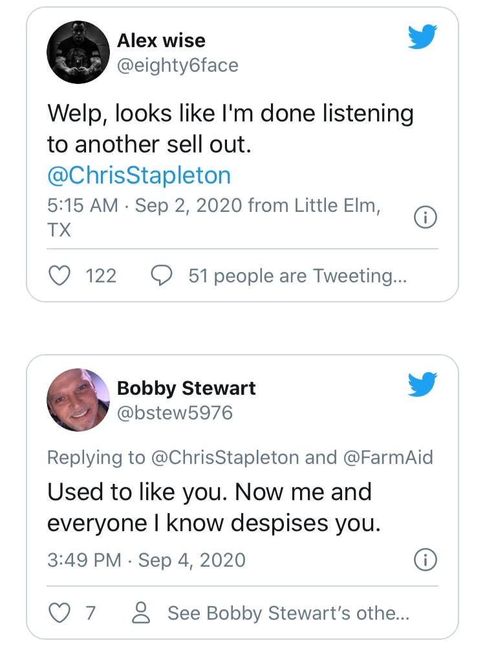Click the @ChrisStapleton mention in Alex's tweet
The width and height of the screenshot is (485, 665).
139,175
